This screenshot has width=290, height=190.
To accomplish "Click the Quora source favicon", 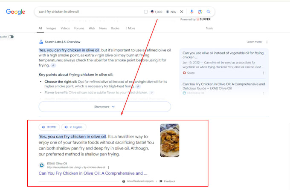I will pyautogui.click(x=184, y=73).
